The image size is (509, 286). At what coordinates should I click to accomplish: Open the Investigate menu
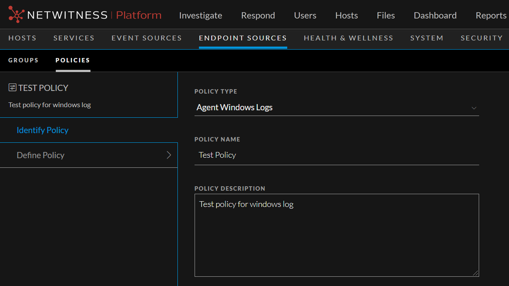click(200, 15)
